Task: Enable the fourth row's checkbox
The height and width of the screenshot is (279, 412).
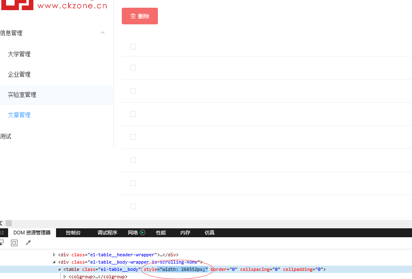Action: click(x=133, y=114)
